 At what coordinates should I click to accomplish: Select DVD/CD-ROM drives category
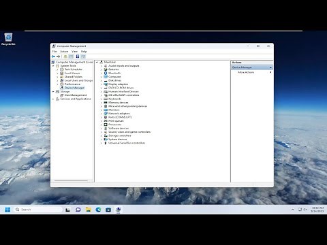point(121,88)
